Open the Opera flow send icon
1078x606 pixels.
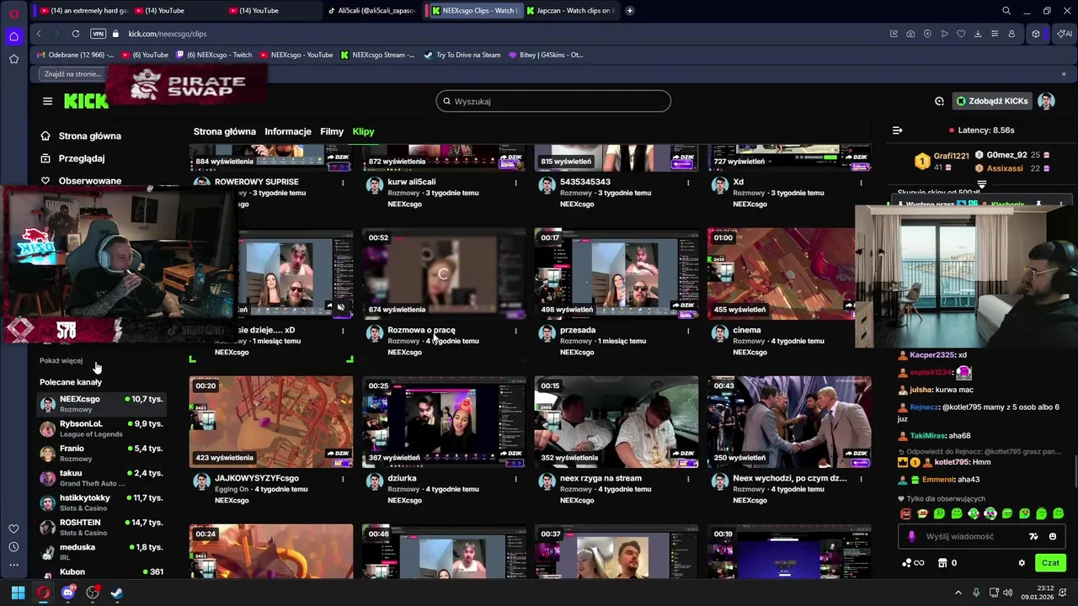(x=944, y=34)
